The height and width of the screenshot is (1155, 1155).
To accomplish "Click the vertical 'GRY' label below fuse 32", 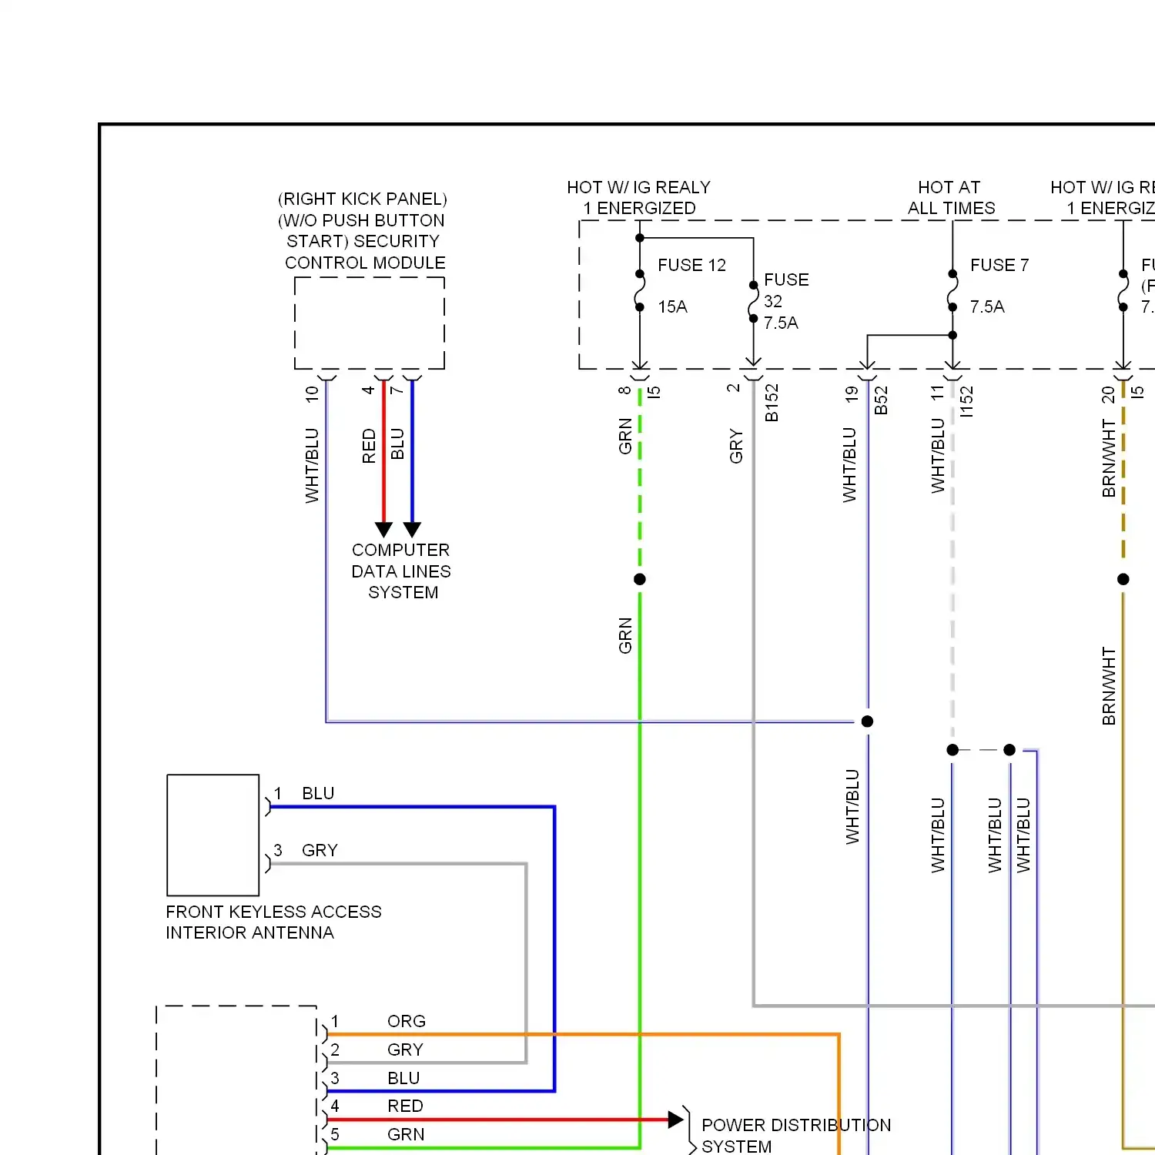I will [x=736, y=447].
